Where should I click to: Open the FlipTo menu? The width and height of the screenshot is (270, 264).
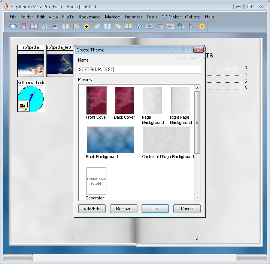click(68, 17)
